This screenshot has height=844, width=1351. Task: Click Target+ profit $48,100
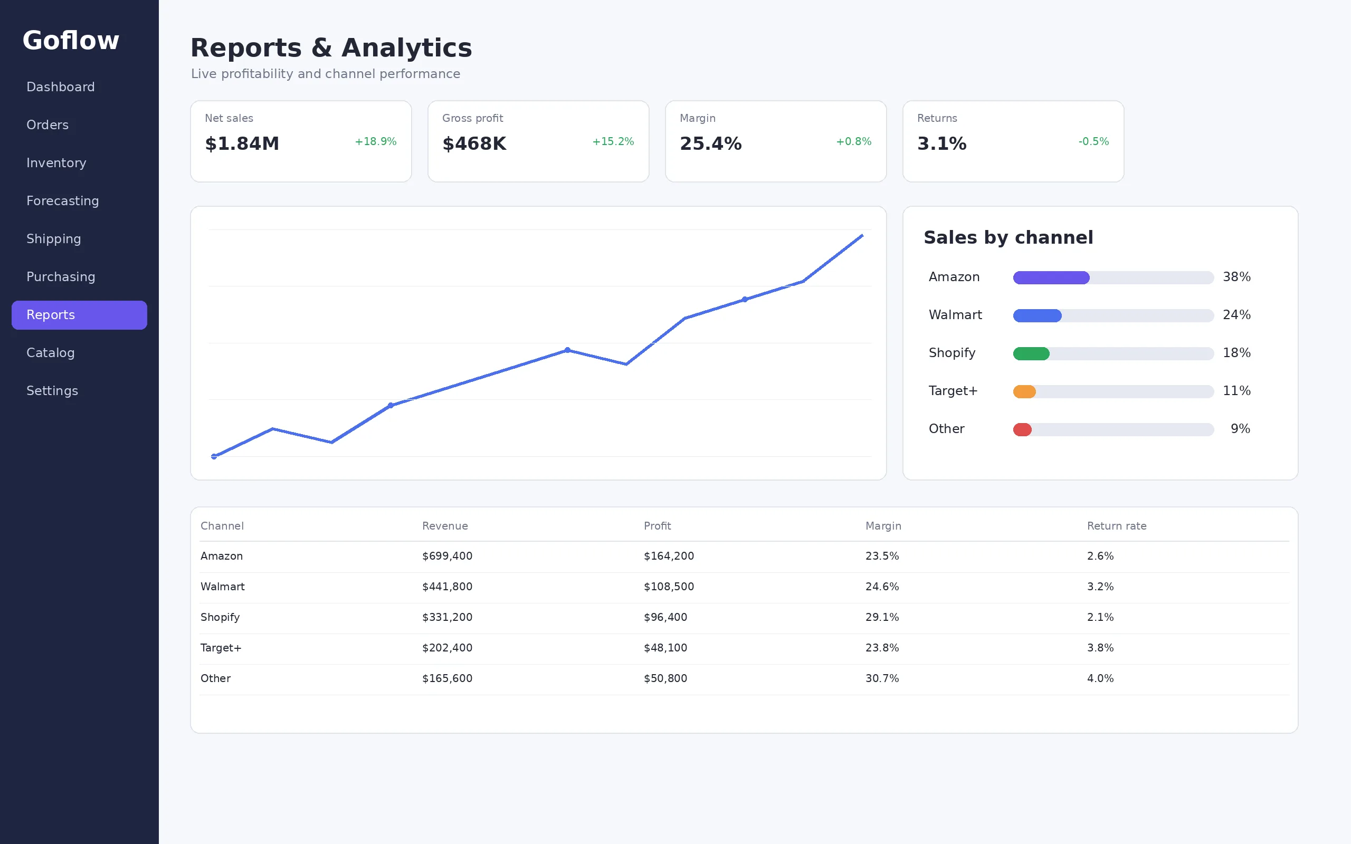pos(665,648)
